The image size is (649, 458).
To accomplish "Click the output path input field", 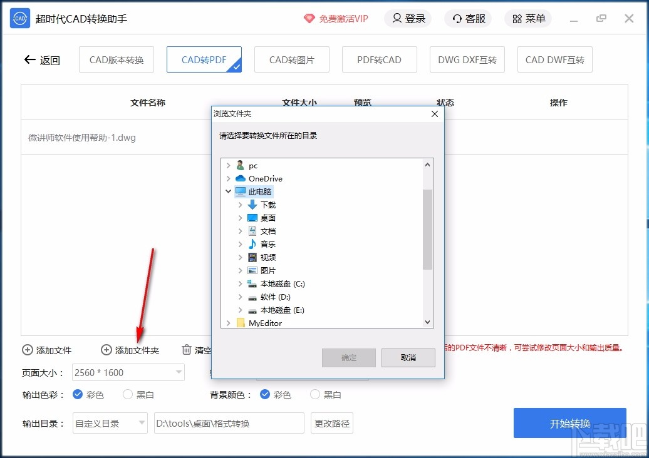I will point(229,423).
